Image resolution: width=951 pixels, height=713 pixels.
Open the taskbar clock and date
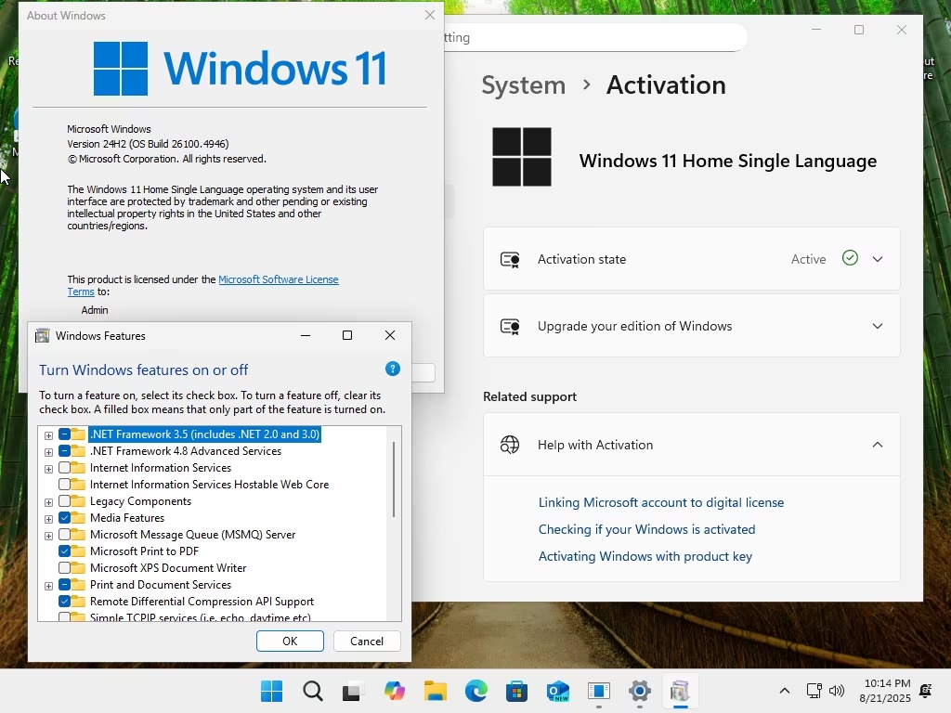pos(885,691)
